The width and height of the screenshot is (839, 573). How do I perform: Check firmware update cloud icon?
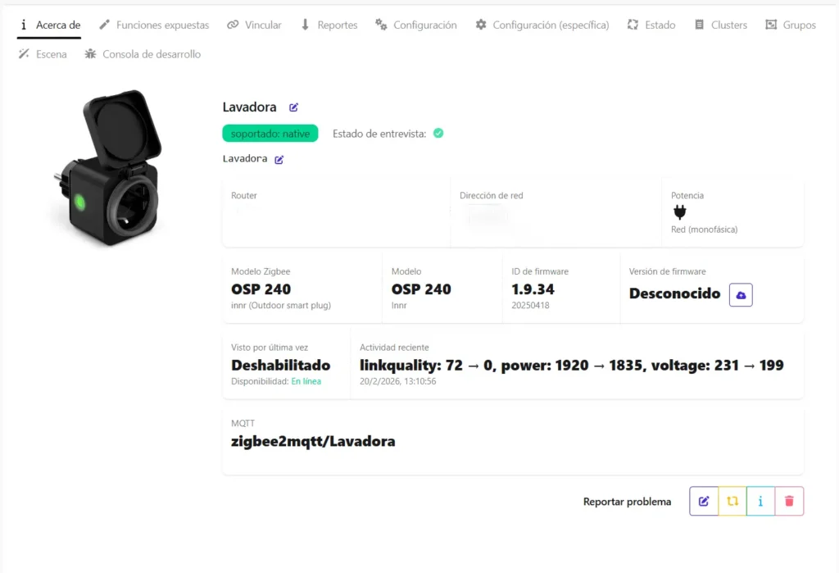(x=741, y=294)
